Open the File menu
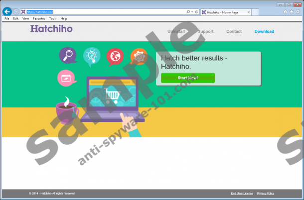The height and width of the screenshot is (200, 304). pos(7,18)
